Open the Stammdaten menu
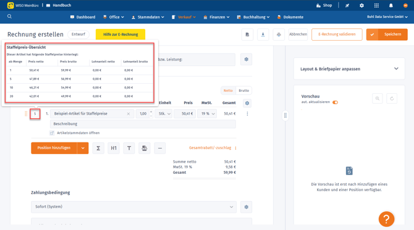This screenshot has width=414, height=230. (x=148, y=17)
